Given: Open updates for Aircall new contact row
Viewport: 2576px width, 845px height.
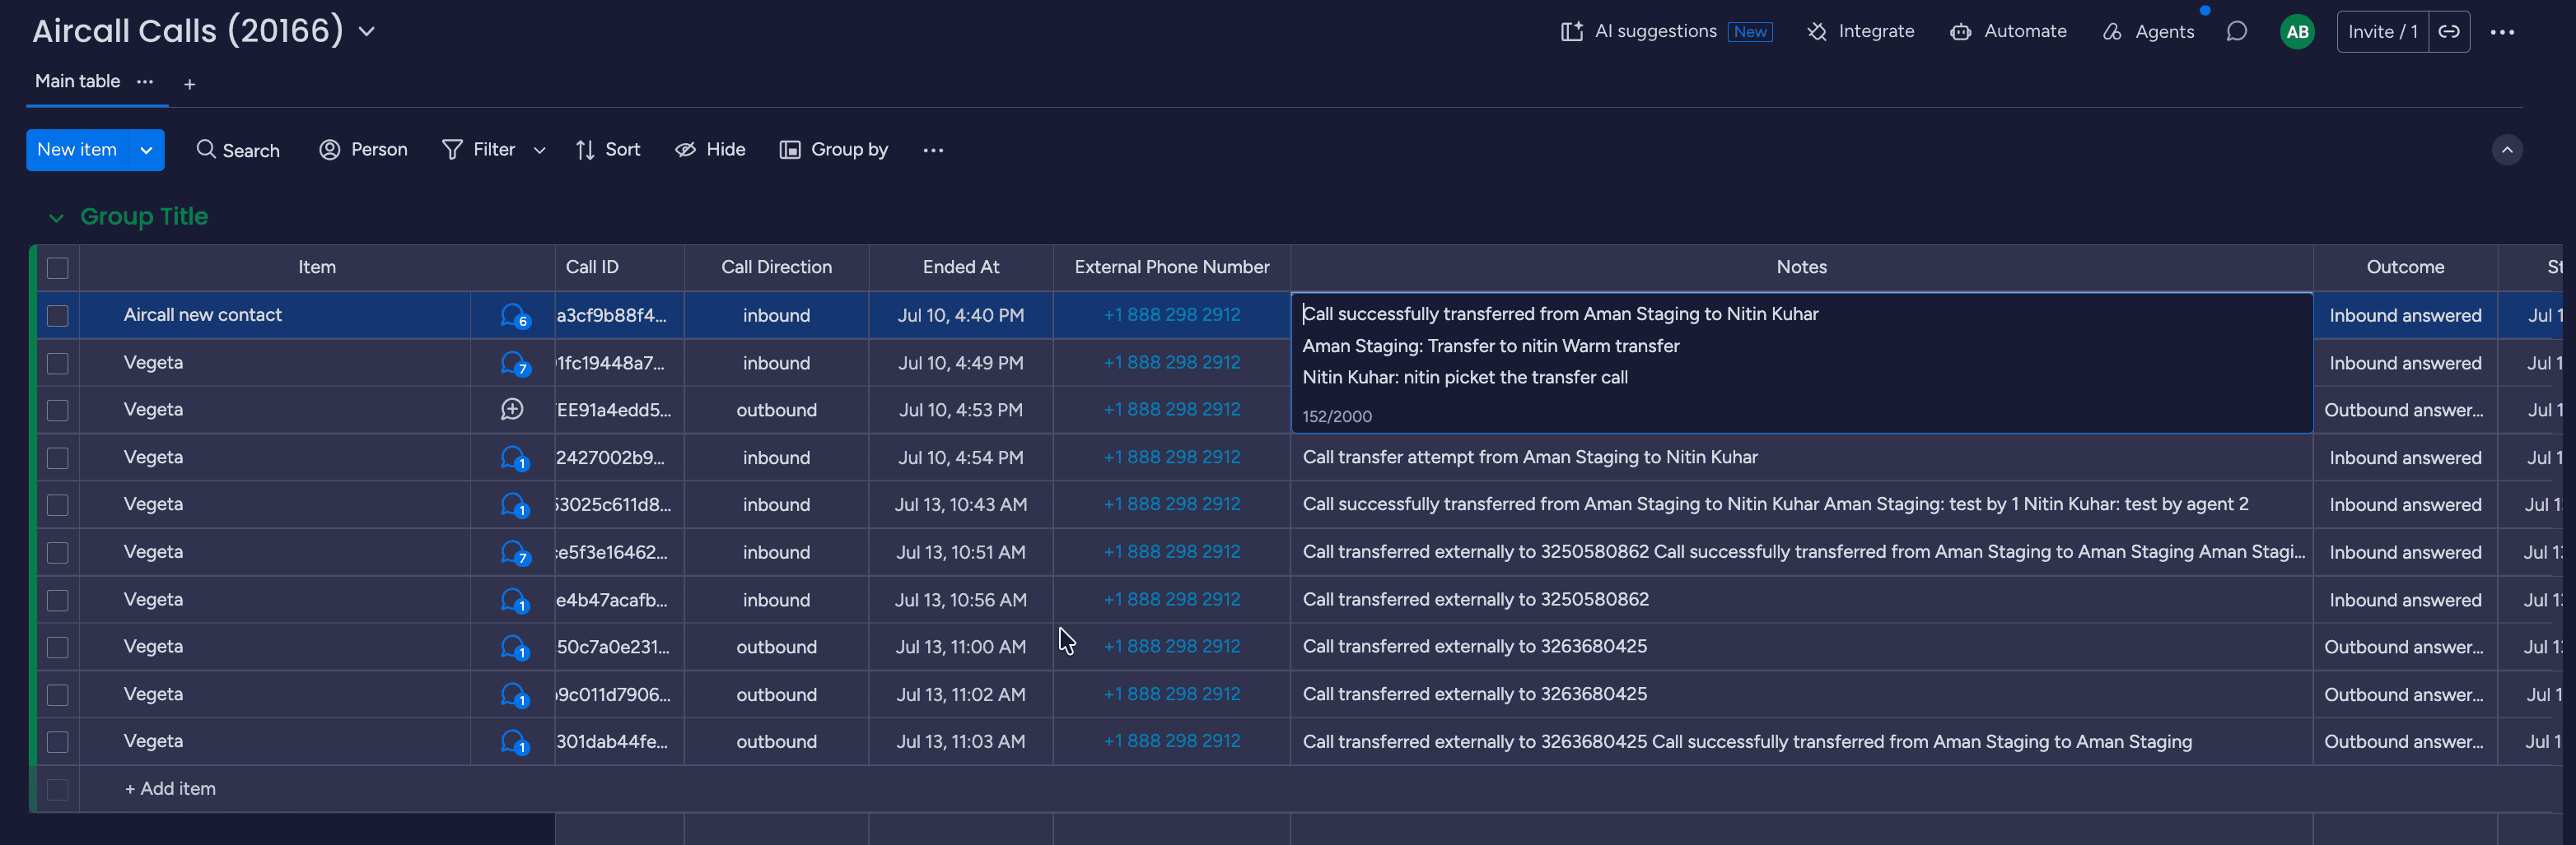Looking at the screenshot, I should pyautogui.click(x=514, y=316).
